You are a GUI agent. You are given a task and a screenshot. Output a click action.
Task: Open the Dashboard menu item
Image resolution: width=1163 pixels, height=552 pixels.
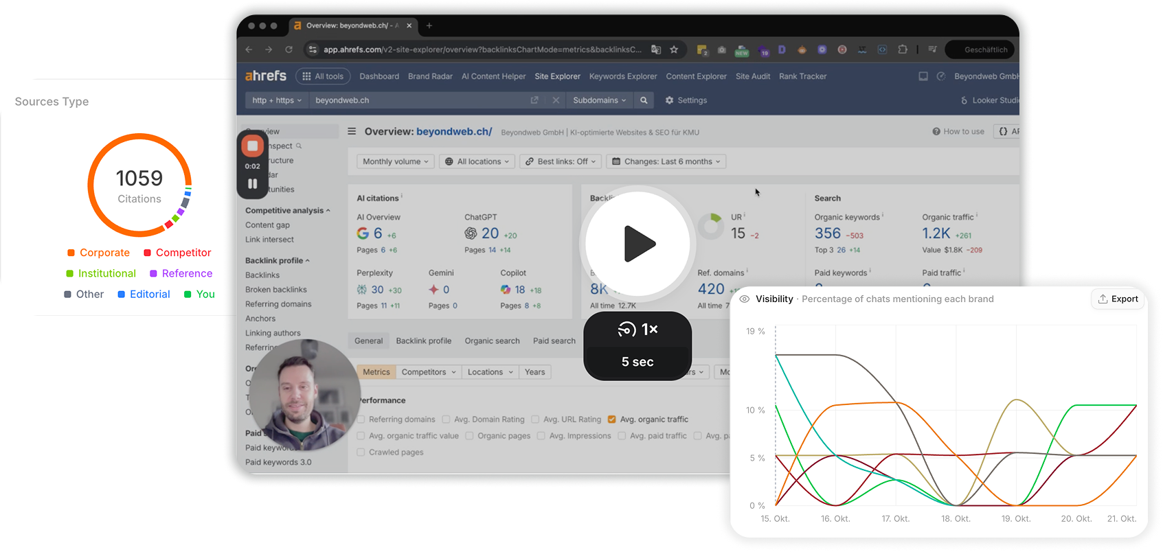click(379, 76)
